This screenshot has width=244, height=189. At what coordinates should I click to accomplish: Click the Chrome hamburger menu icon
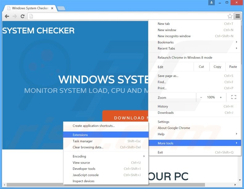(x=238, y=16)
